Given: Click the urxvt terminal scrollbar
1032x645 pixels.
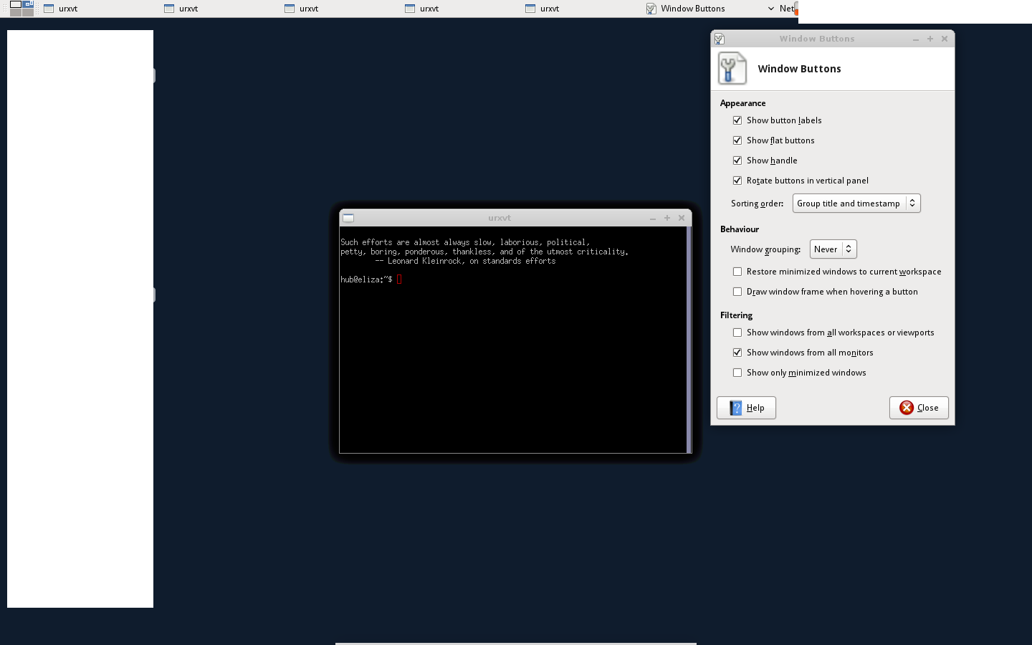Looking at the screenshot, I should point(689,340).
